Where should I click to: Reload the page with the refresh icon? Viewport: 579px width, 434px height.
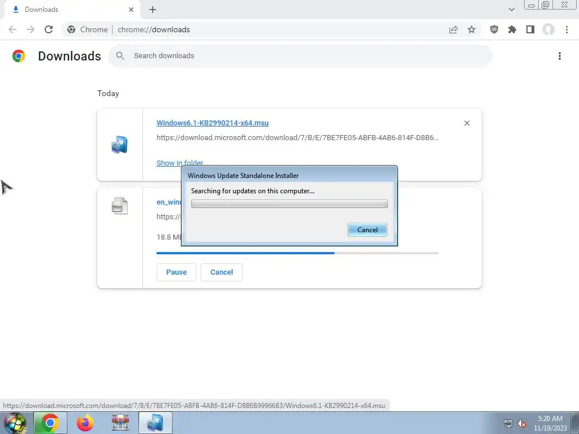pyautogui.click(x=49, y=29)
